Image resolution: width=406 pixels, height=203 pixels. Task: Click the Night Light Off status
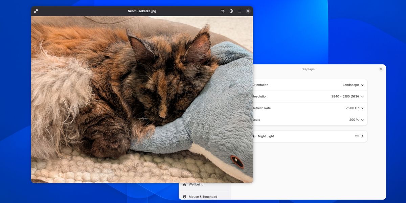[x=357, y=136]
